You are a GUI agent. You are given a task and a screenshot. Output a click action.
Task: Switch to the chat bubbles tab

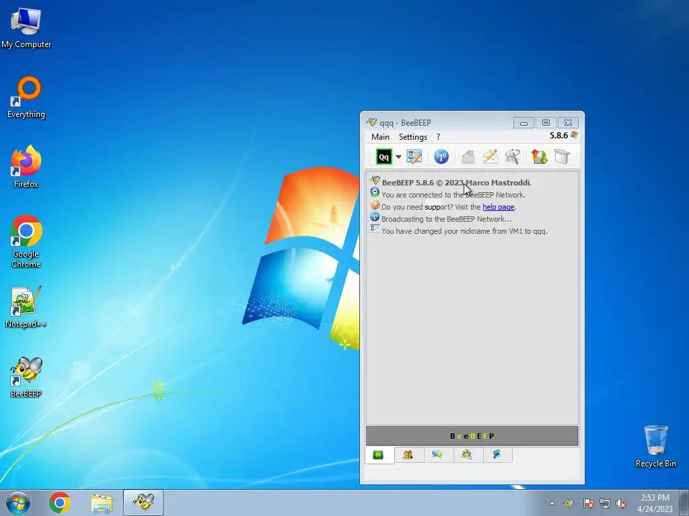pyautogui.click(x=437, y=455)
